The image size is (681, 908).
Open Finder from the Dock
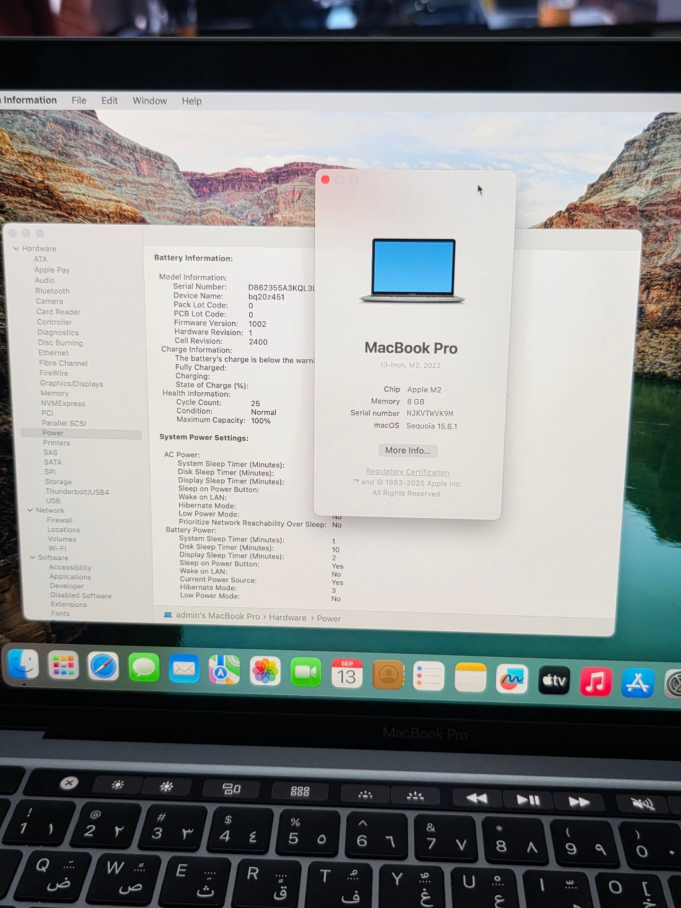point(23,664)
